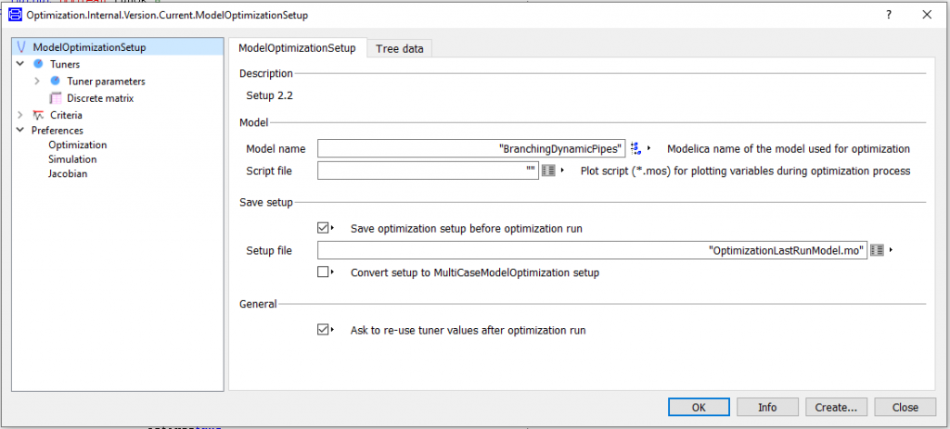
Task: Select Optimization under Preferences
Action: point(78,145)
